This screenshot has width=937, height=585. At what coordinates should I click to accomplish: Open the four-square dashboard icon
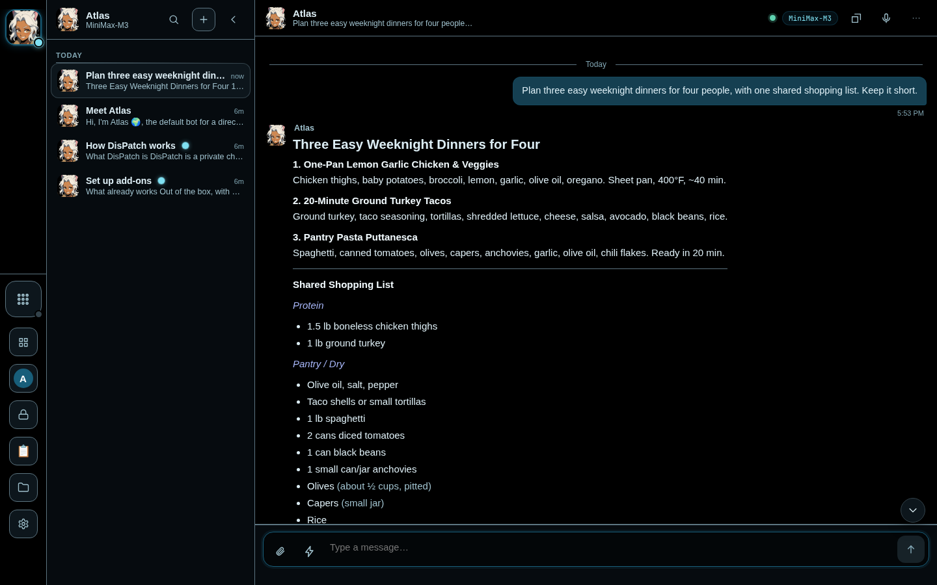click(x=23, y=342)
